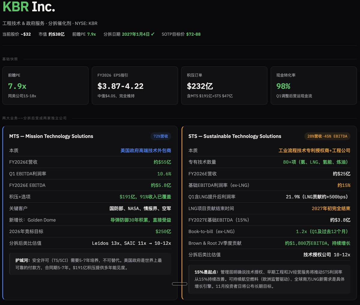The image size is (360, 305).
Task: Click the cash conversion value 98%
Action: click(283, 86)
